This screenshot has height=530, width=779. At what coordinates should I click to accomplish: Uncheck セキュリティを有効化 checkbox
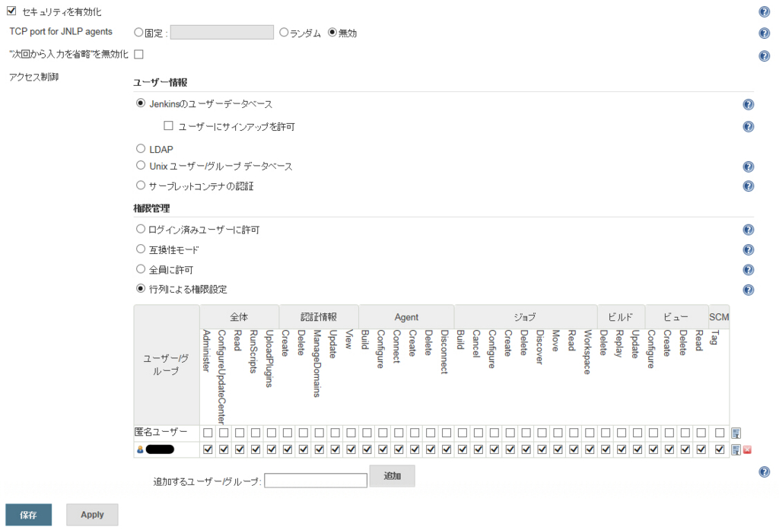[11, 11]
